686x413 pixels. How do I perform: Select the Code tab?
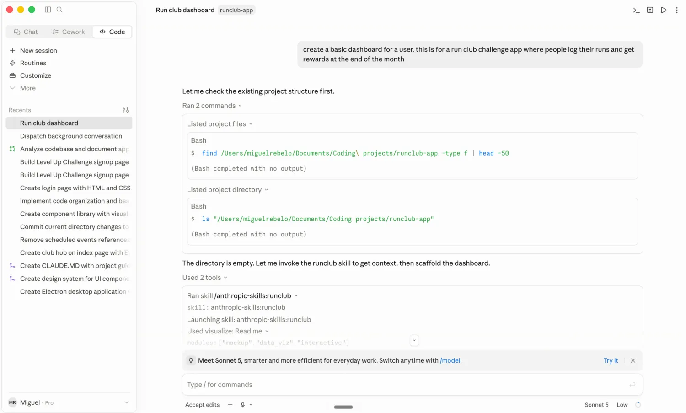coord(112,32)
